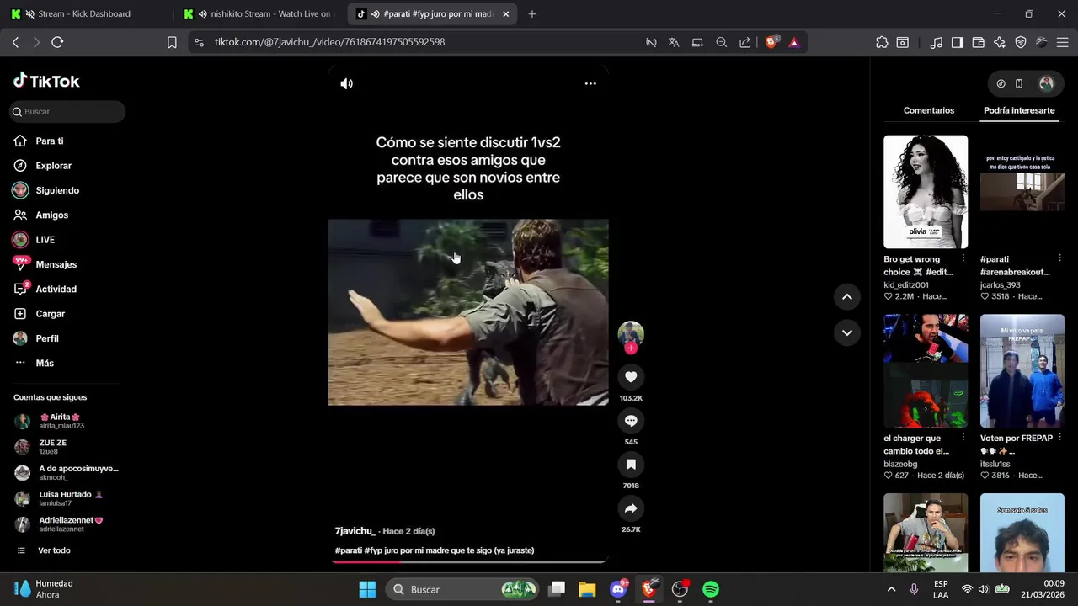Open options for 'Voten por FREPAP' video
This screenshot has width=1078, height=606.
[1059, 438]
